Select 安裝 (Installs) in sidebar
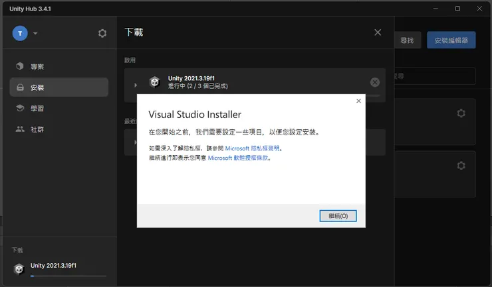This screenshot has height=287, width=492. pos(59,87)
